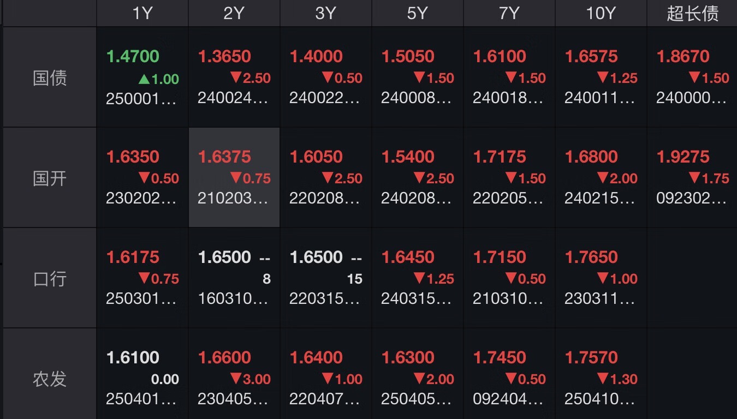Select the 1Y column header
The width and height of the screenshot is (737, 419).
pos(141,13)
